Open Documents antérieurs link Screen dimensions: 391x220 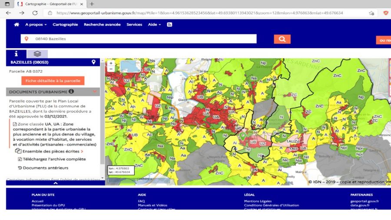pos(46,168)
